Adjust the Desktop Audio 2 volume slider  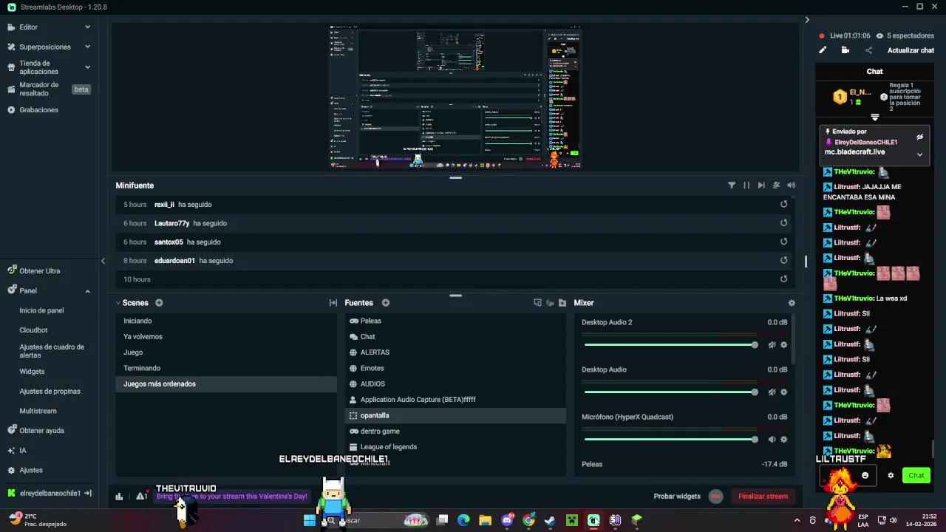[x=670, y=345]
